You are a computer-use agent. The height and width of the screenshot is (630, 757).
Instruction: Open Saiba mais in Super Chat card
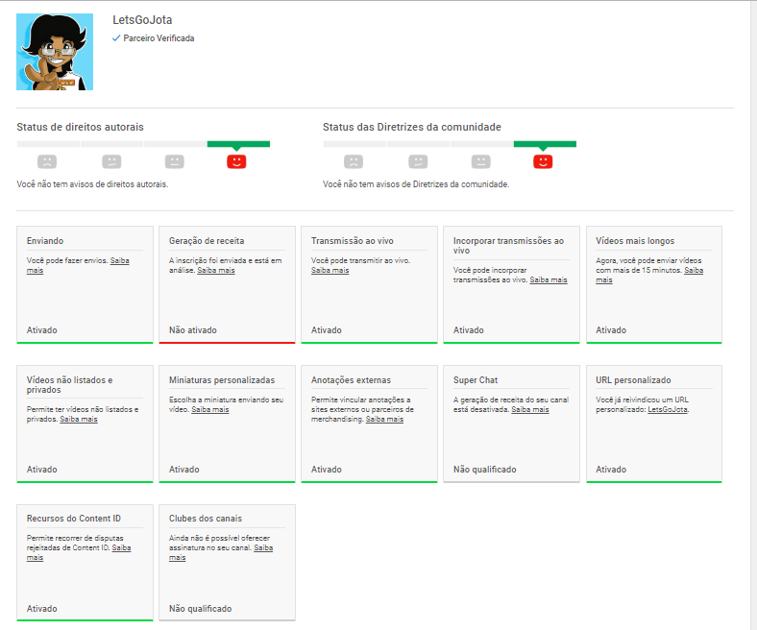click(530, 409)
